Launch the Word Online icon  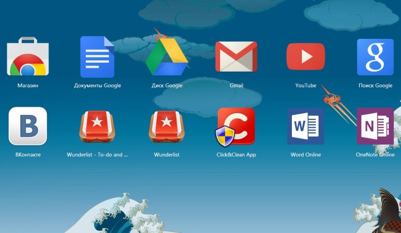point(306,126)
